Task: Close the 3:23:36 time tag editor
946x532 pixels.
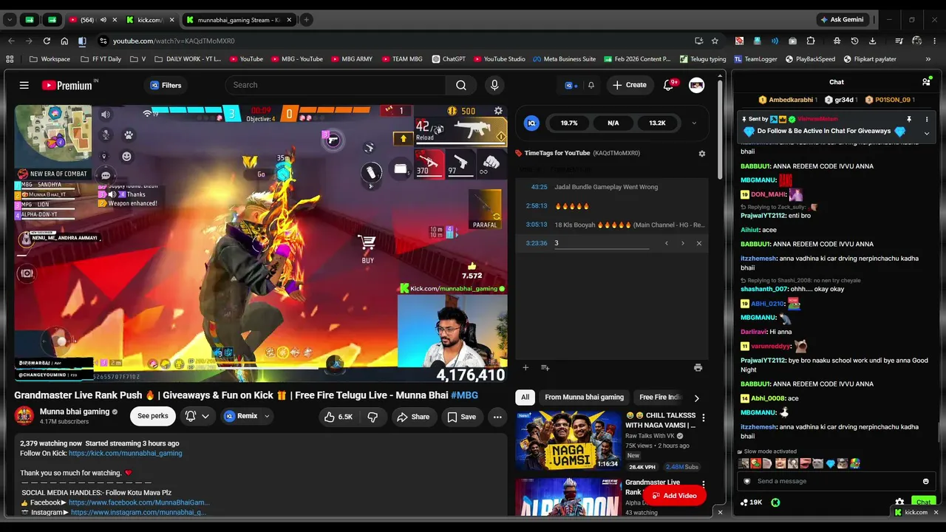Action: coord(698,243)
